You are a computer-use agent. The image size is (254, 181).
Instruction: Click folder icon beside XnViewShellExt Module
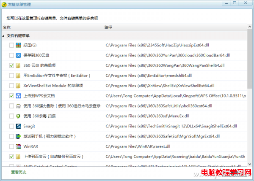tap(18, 86)
